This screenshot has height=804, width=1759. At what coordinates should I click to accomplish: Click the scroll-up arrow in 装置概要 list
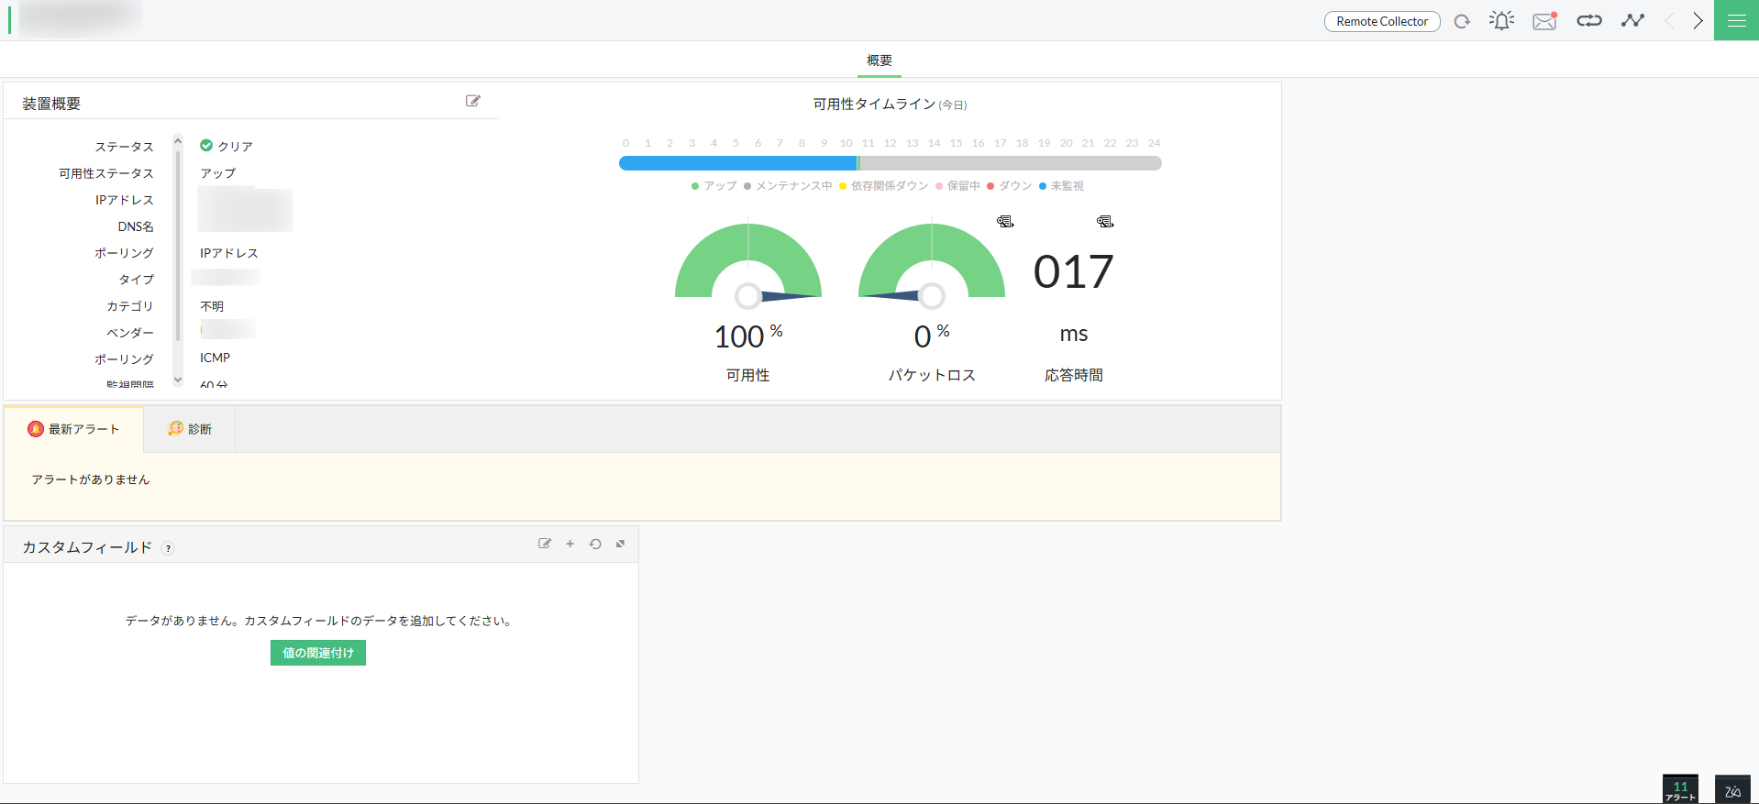coord(178,140)
